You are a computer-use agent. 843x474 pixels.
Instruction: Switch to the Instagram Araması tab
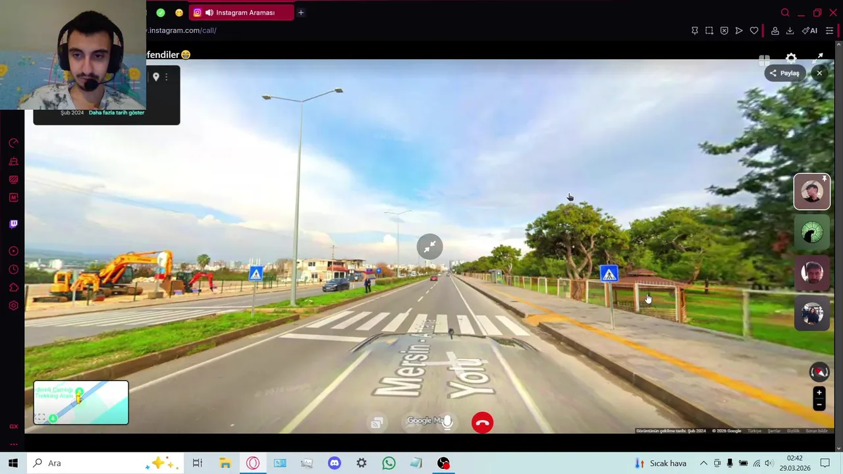click(242, 13)
